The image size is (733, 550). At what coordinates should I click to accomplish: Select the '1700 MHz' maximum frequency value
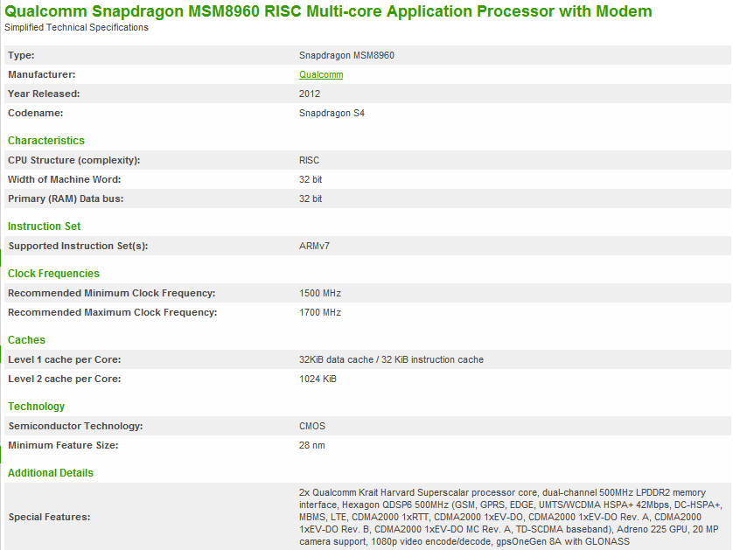click(320, 312)
